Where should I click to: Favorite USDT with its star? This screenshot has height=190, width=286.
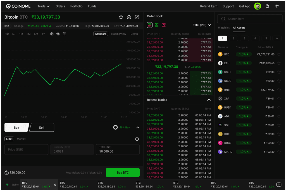coord(279,72)
